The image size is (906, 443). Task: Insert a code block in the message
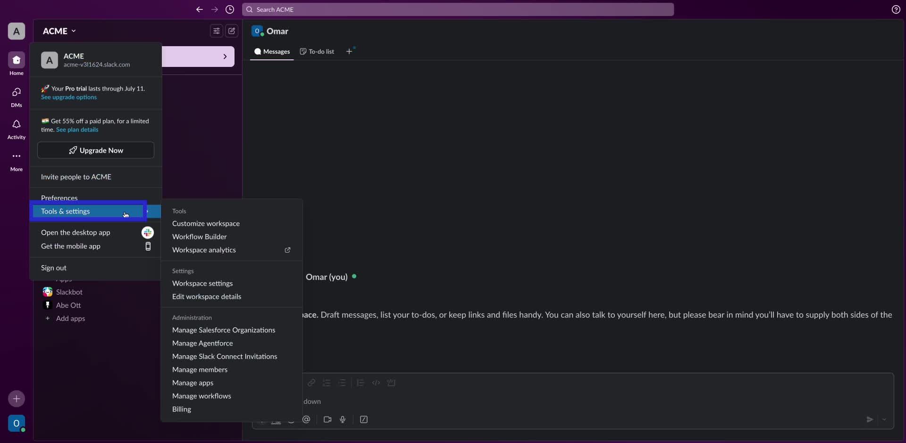[x=392, y=383]
